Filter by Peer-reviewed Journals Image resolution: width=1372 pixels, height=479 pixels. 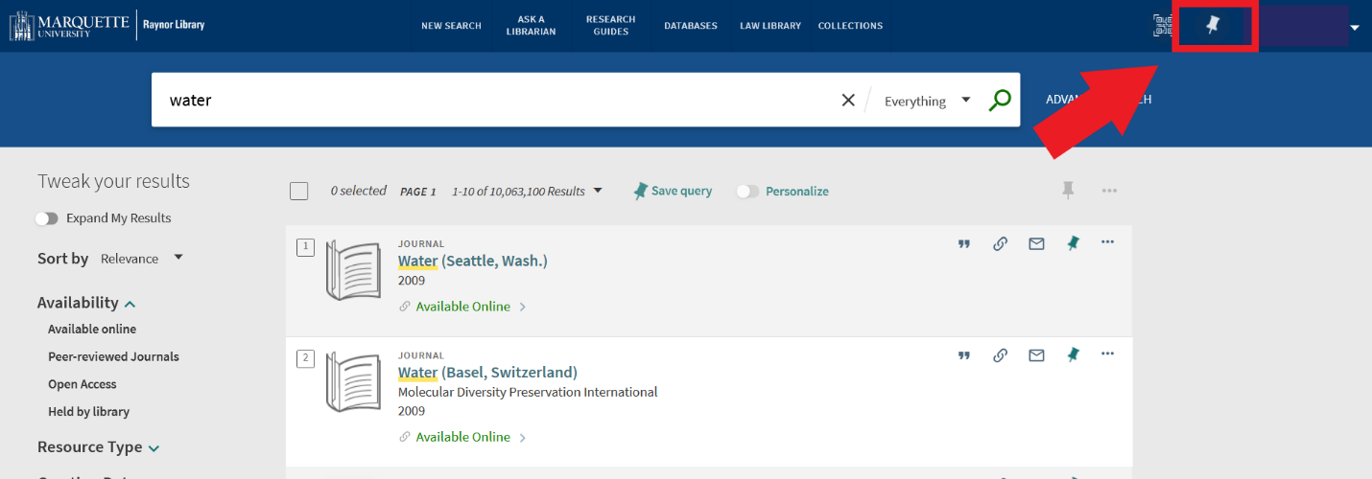(x=113, y=356)
